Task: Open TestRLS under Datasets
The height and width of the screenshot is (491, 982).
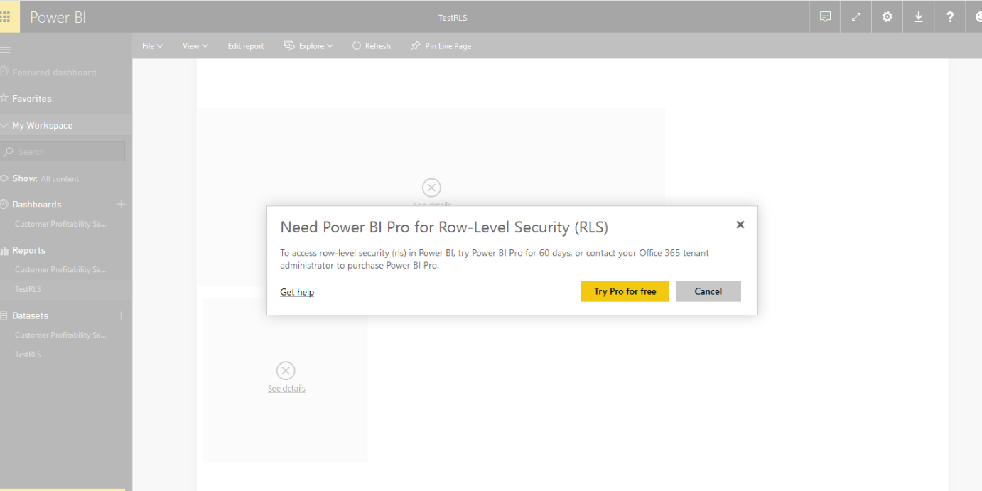Action: click(28, 355)
